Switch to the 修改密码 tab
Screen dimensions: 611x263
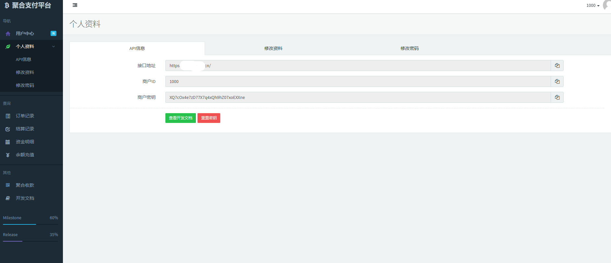tap(409, 48)
